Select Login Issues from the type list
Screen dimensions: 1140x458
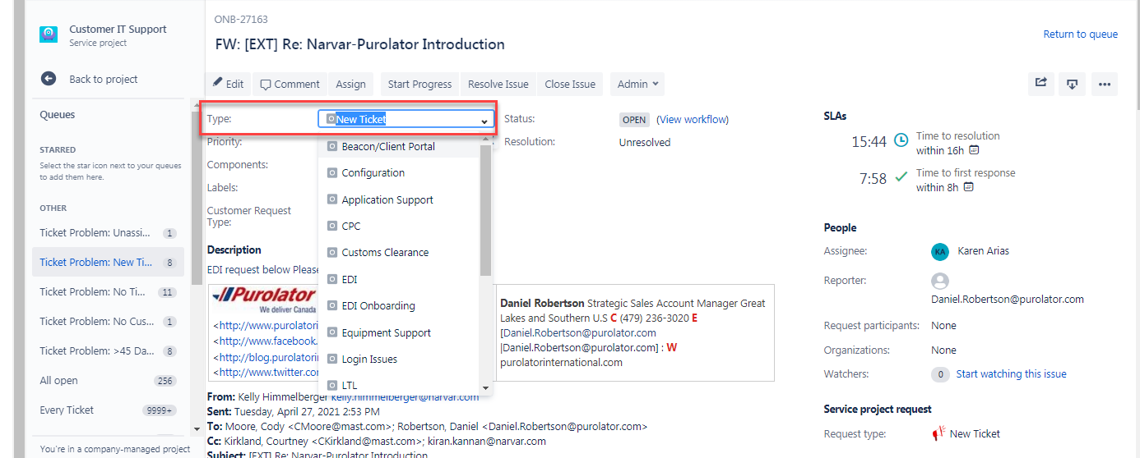click(x=398, y=359)
